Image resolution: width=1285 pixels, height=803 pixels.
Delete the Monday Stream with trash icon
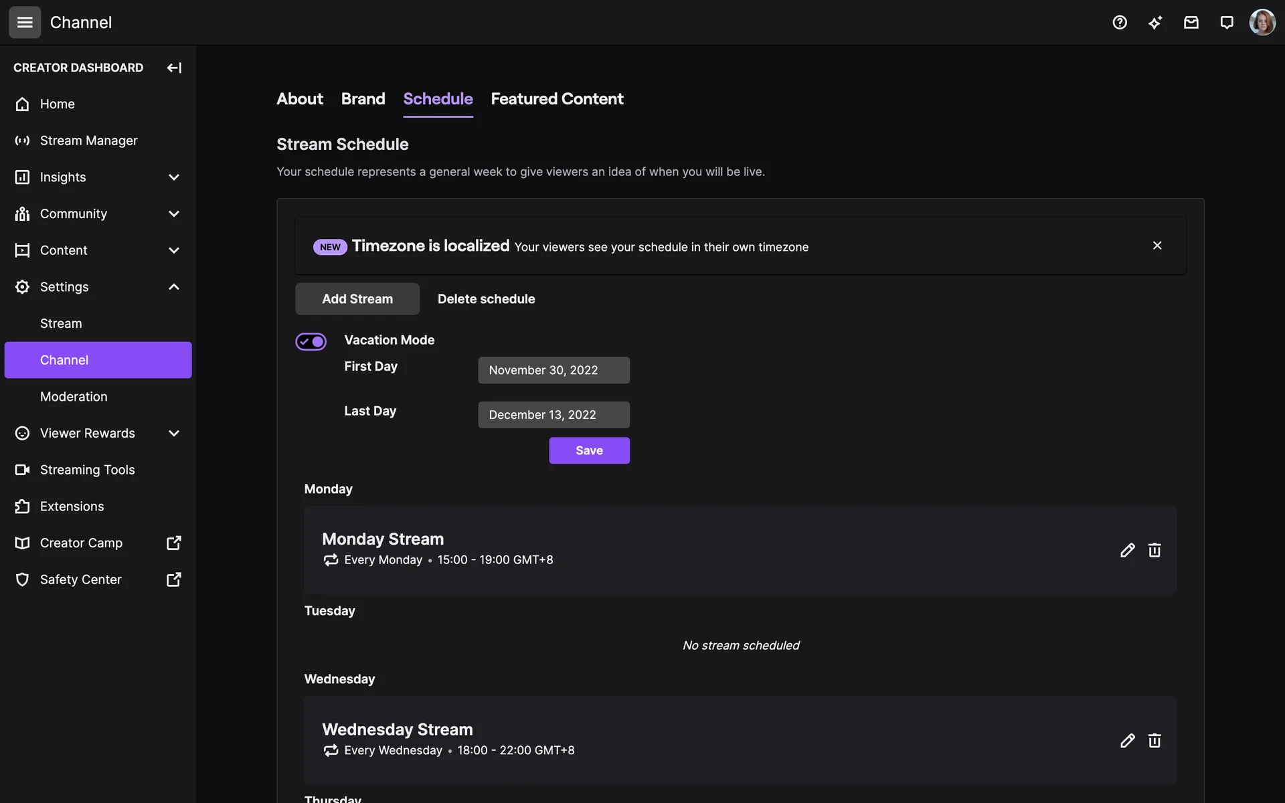pyautogui.click(x=1154, y=550)
